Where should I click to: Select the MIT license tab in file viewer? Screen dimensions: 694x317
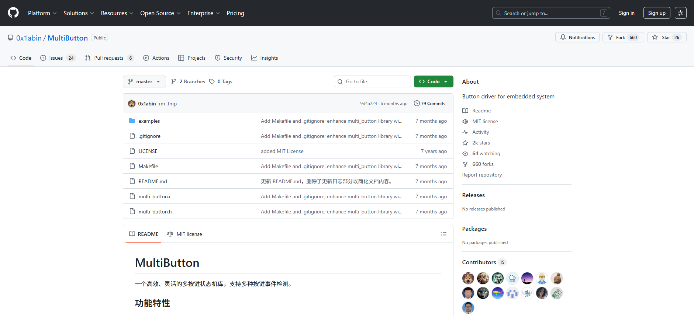[x=184, y=234]
